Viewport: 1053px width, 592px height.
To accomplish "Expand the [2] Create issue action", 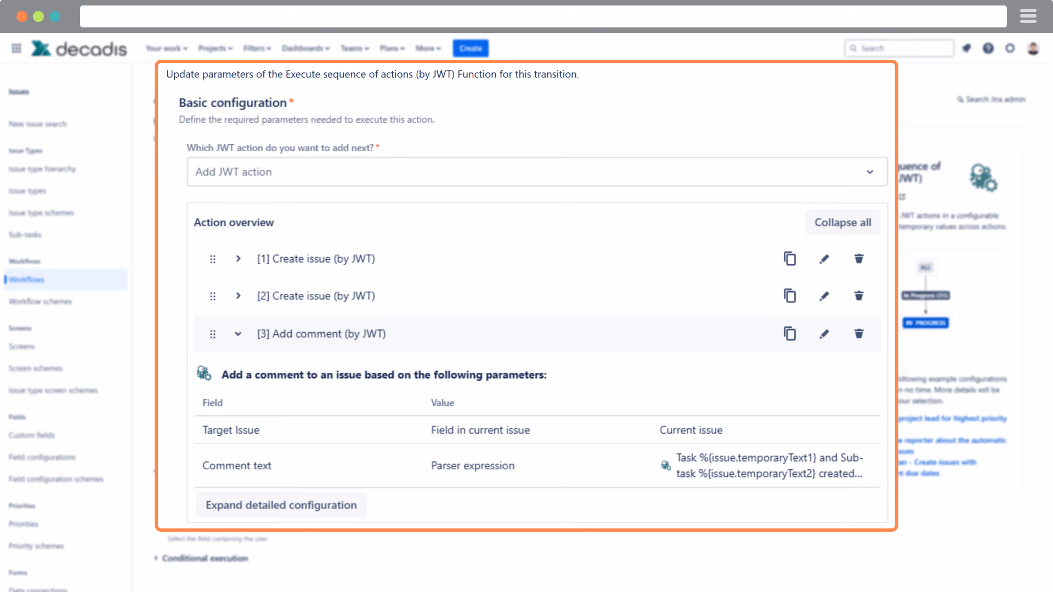I will click(x=238, y=296).
